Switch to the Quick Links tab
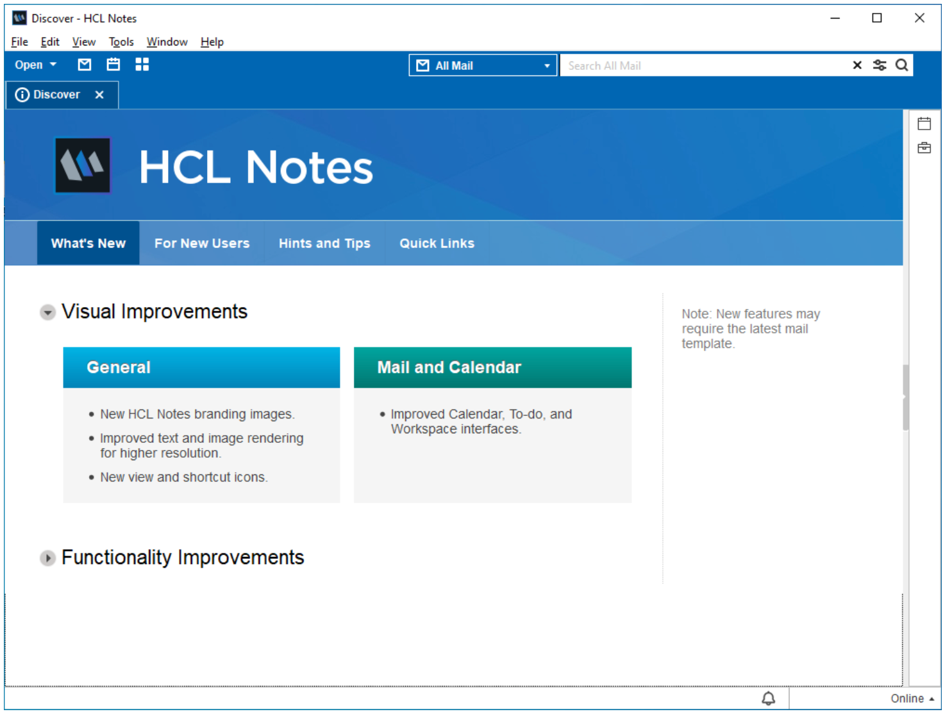This screenshot has width=945, height=714. pos(437,244)
